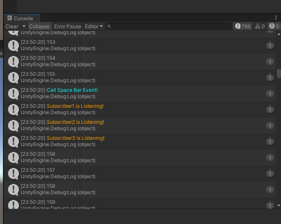This screenshot has height=224, width=281.
Task: Focus the console search field
Action: tap(168, 27)
